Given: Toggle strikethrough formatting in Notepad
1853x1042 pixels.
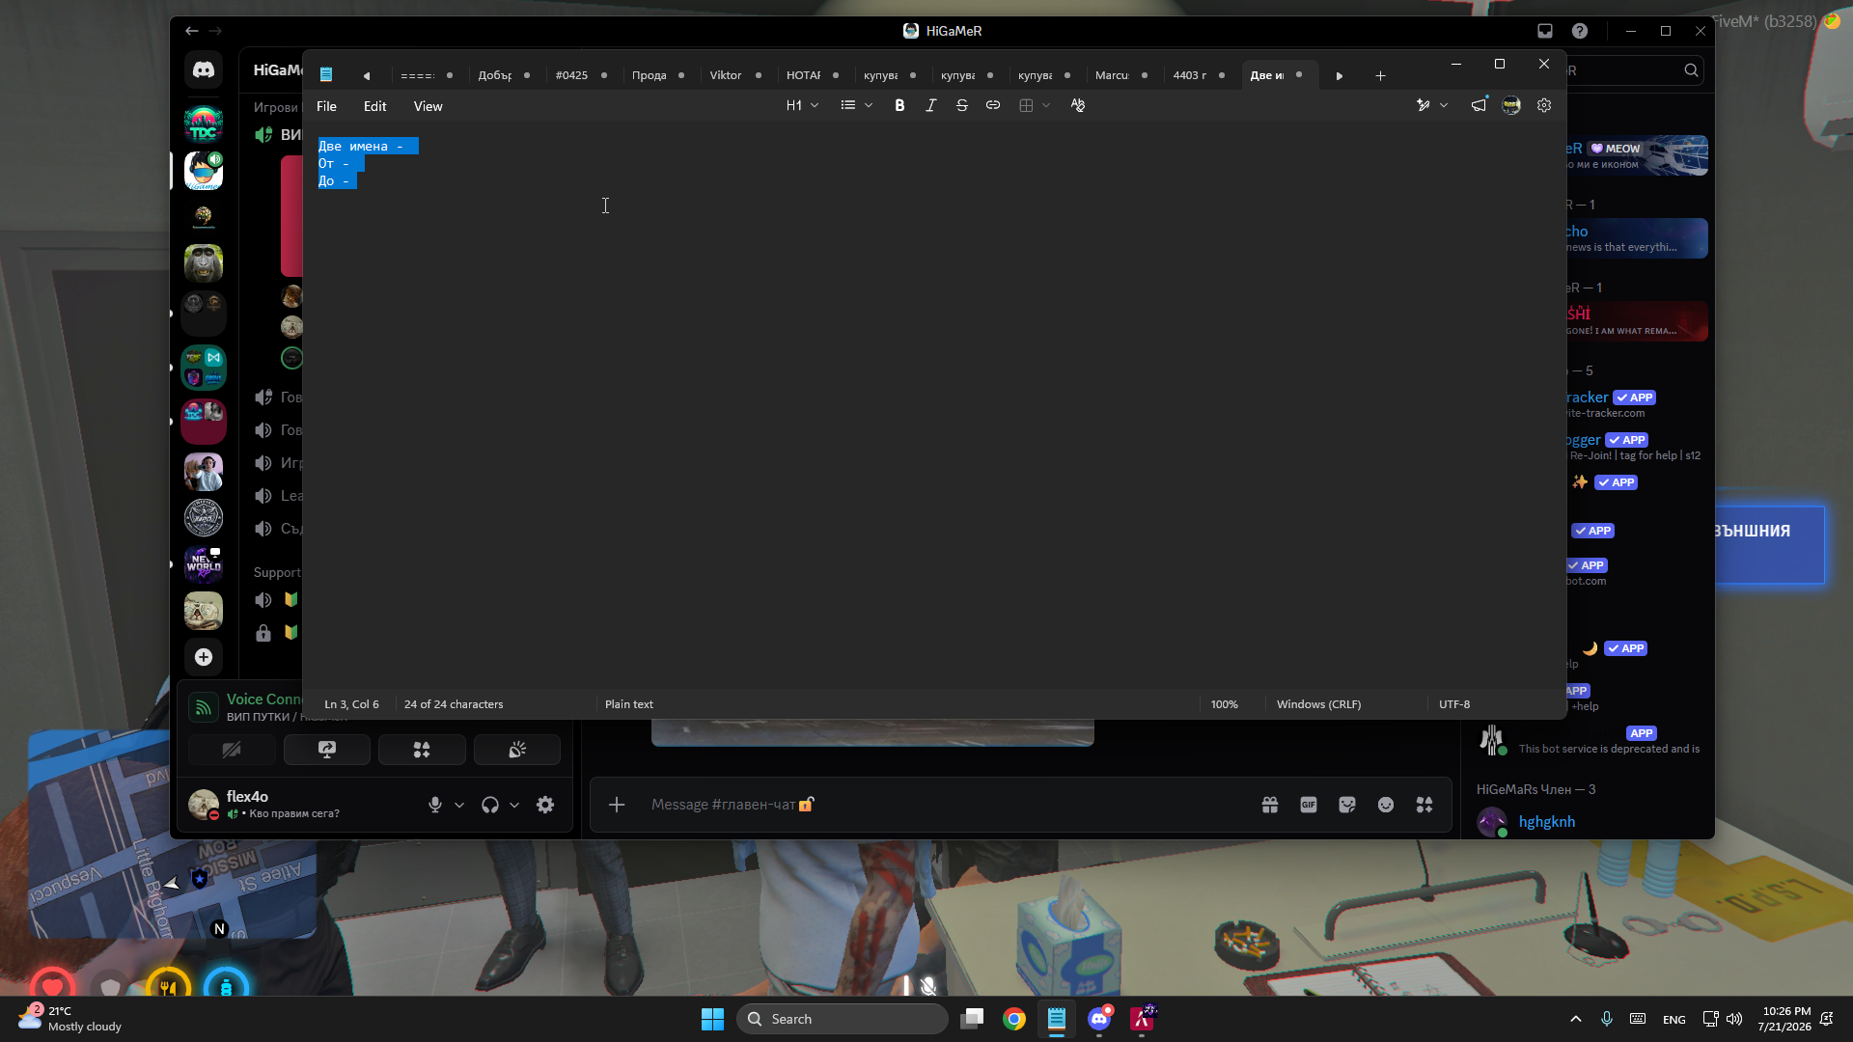Looking at the screenshot, I should 961,106.
